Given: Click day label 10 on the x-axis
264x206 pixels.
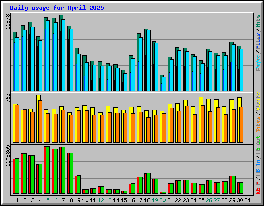Looking at the screenshot, I should [x=85, y=200].
